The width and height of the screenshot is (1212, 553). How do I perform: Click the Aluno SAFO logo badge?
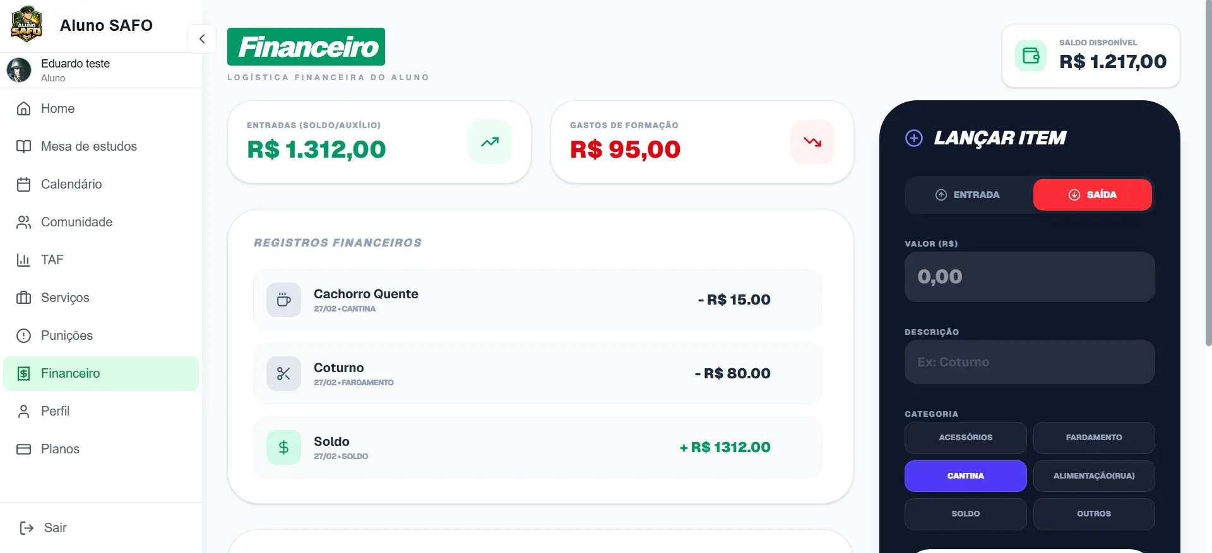pyautogui.click(x=27, y=25)
